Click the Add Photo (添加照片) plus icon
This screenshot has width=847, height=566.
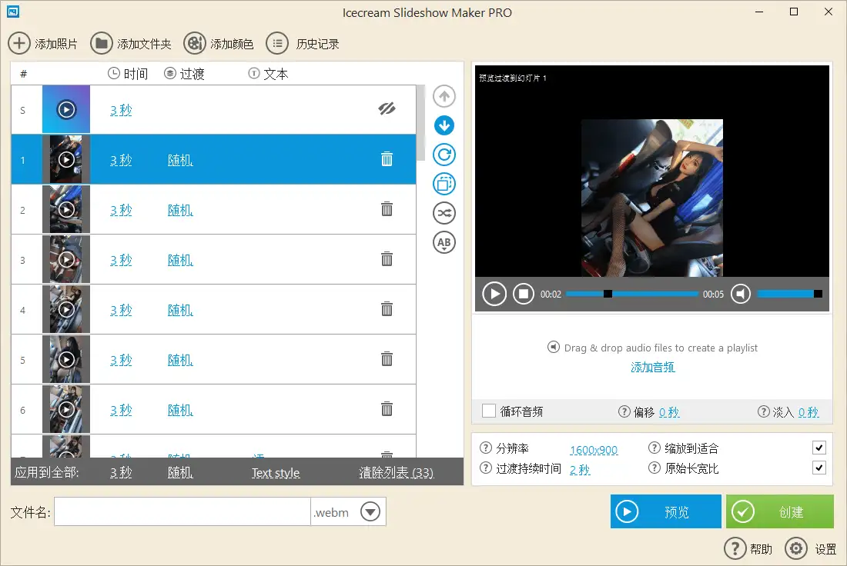click(x=19, y=43)
